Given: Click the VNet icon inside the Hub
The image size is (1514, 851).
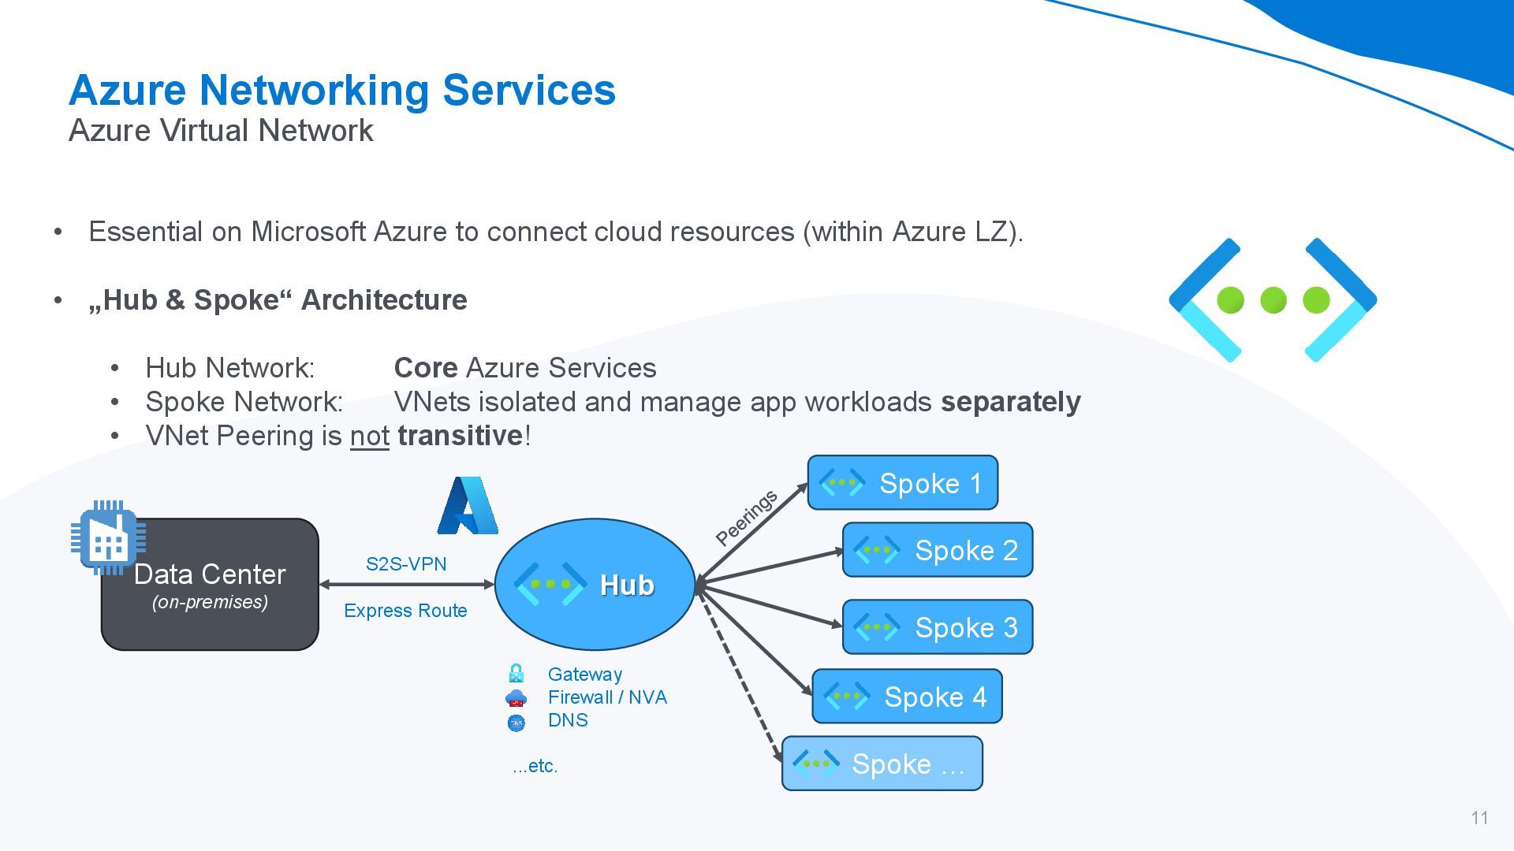Looking at the screenshot, I should coord(550,584).
